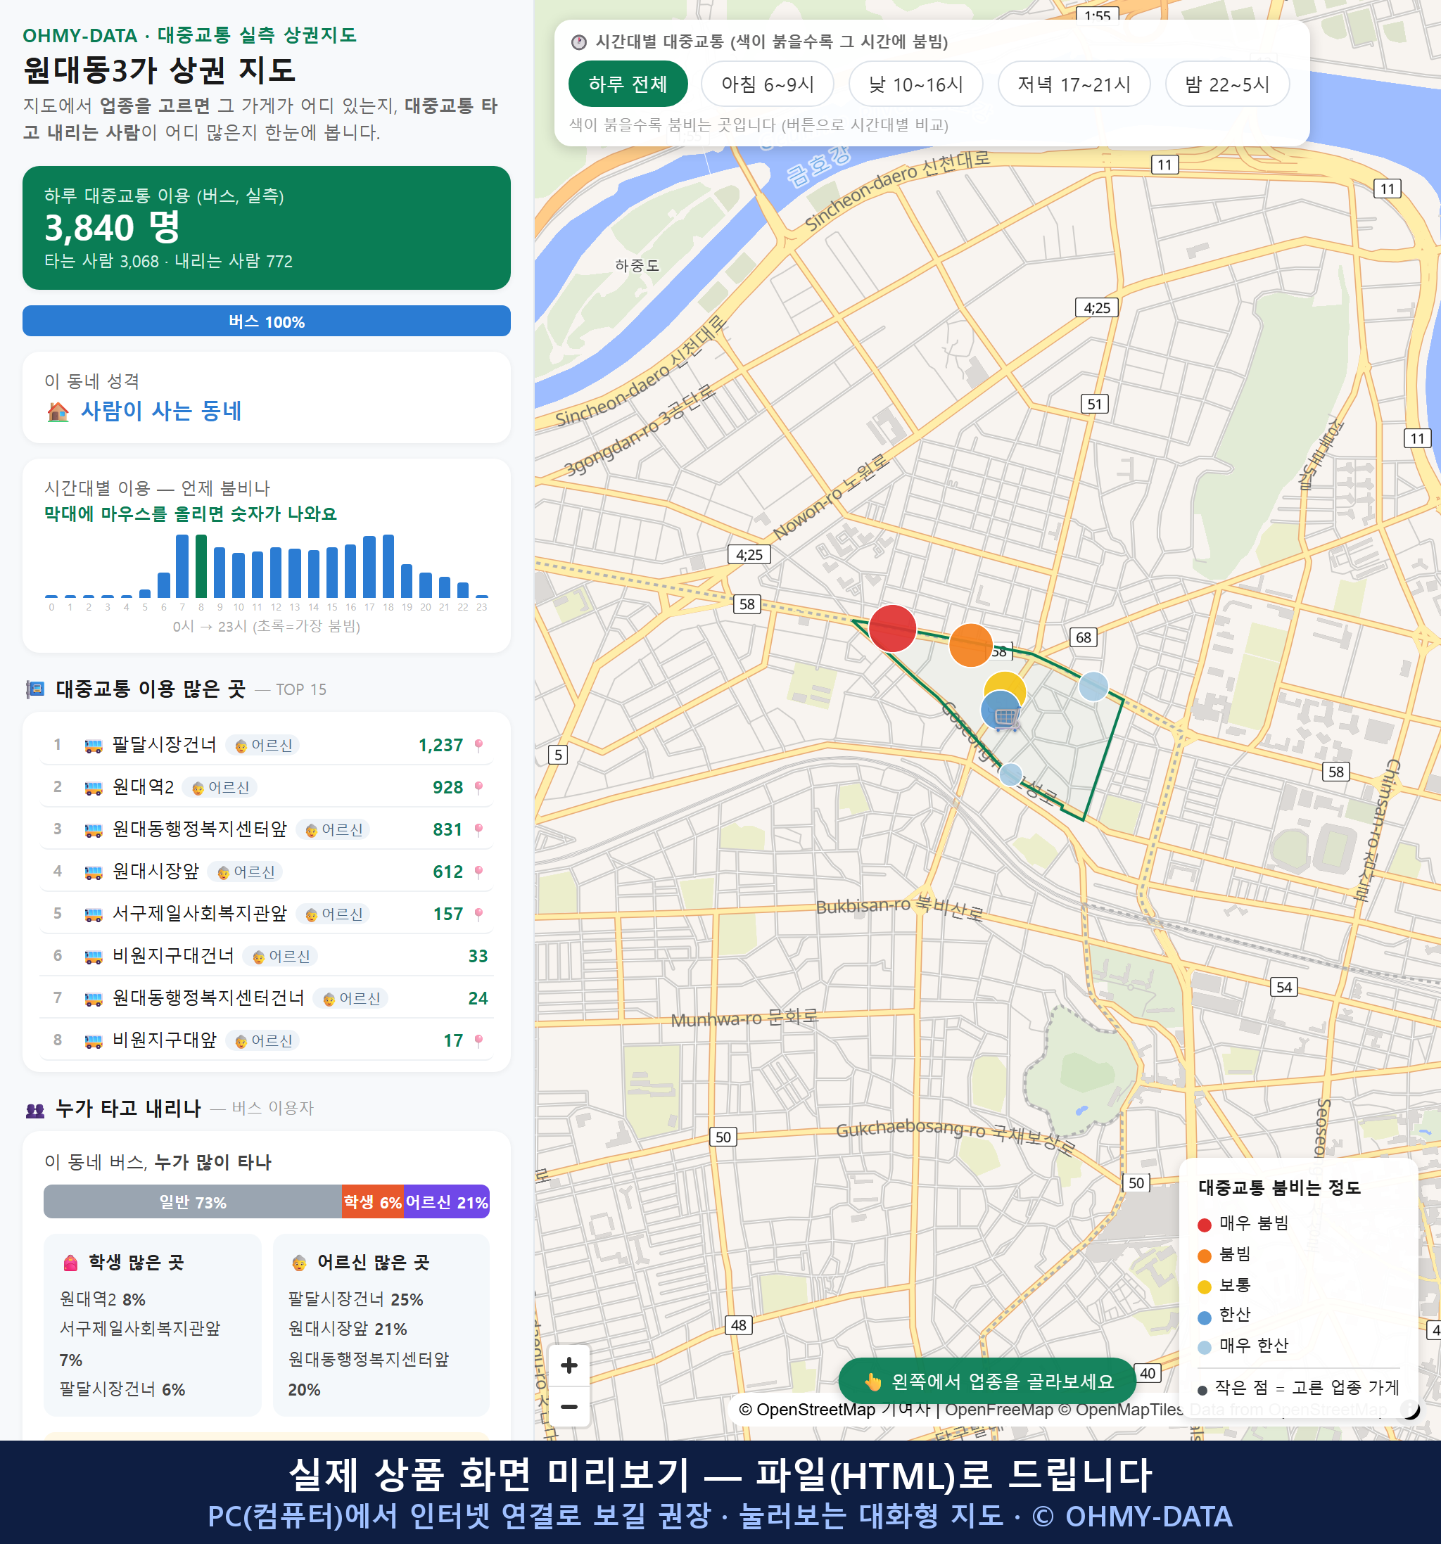Switch to 낮 10~16시 time filter
Viewport: 1441px width, 1544px height.
916,84
